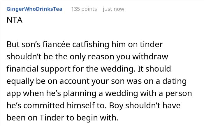204x126 pixels.
Task: Click the phrase 'financial support'
Action: 39,69
